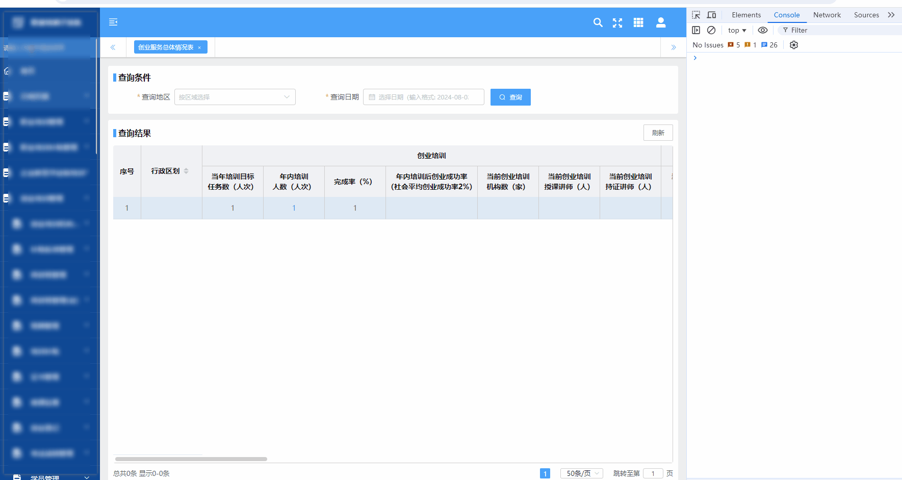The width and height of the screenshot is (902, 480).
Task: Activate the DevTools inspect element icon
Action: tap(696, 15)
